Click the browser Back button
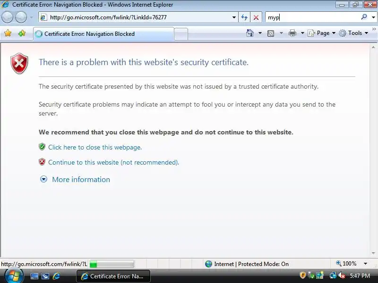The image size is (378, 283). (x=7, y=17)
